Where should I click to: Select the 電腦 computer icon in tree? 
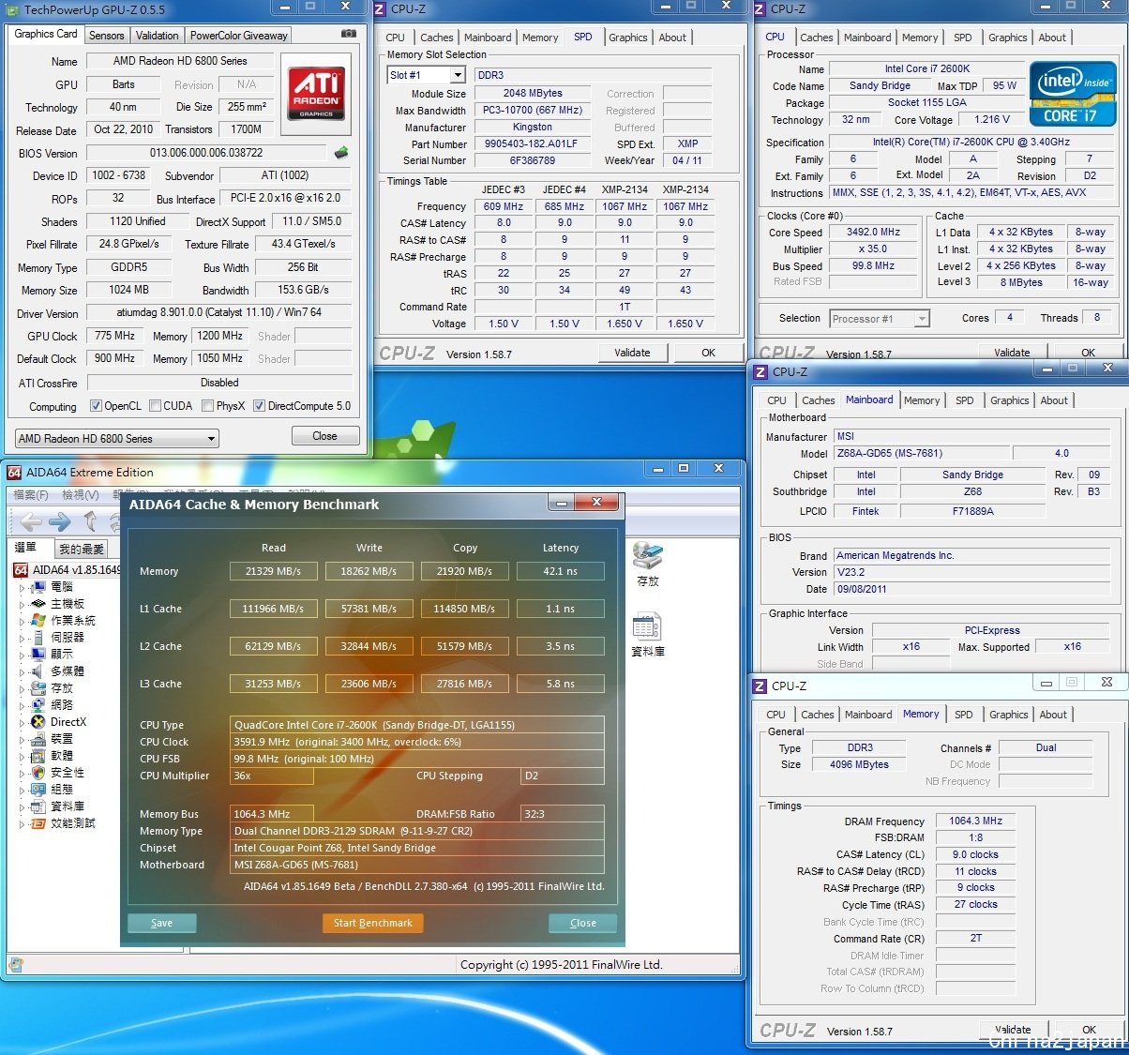(38, 587)
